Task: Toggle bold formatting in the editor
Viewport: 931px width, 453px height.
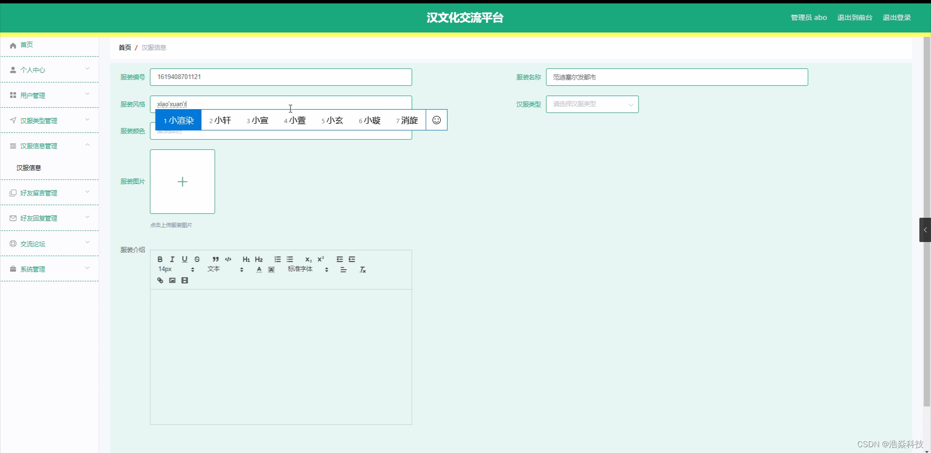Action: coord(160,259)
